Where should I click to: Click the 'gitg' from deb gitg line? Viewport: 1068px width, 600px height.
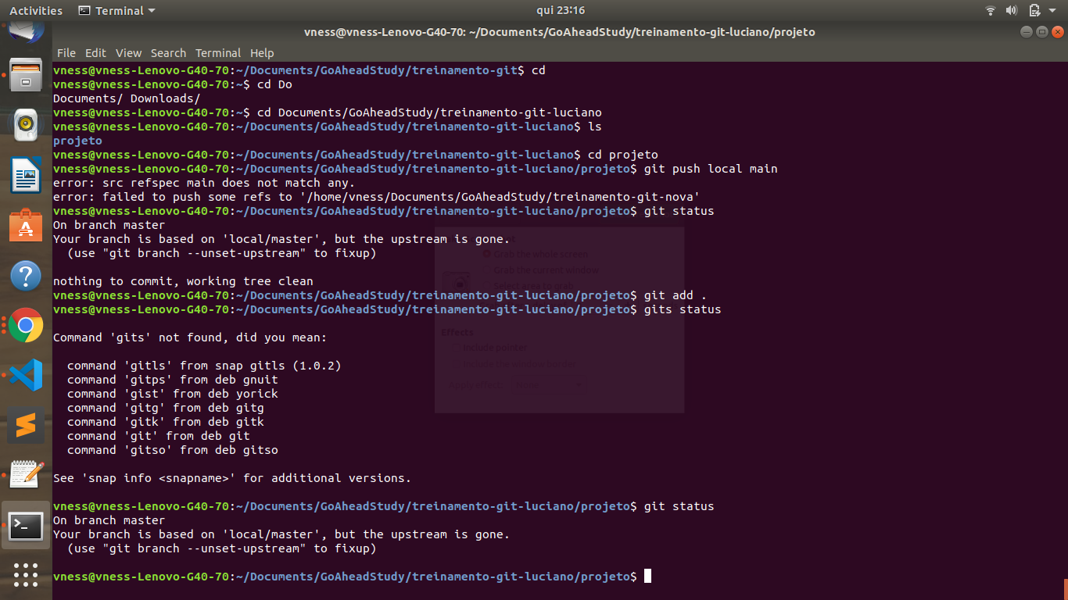pos(166,408)
